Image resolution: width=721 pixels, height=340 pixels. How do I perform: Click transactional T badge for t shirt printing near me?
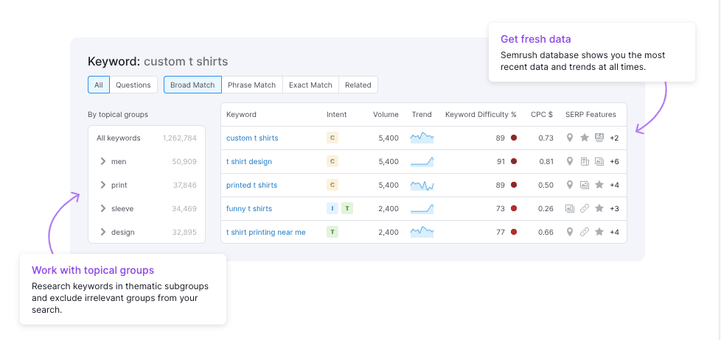pyautogui.click(x=332, y=232)
